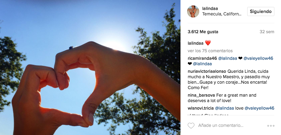Screen dimensions: 281x135
Task: Like the post with the heart icon
Action: 191,126
